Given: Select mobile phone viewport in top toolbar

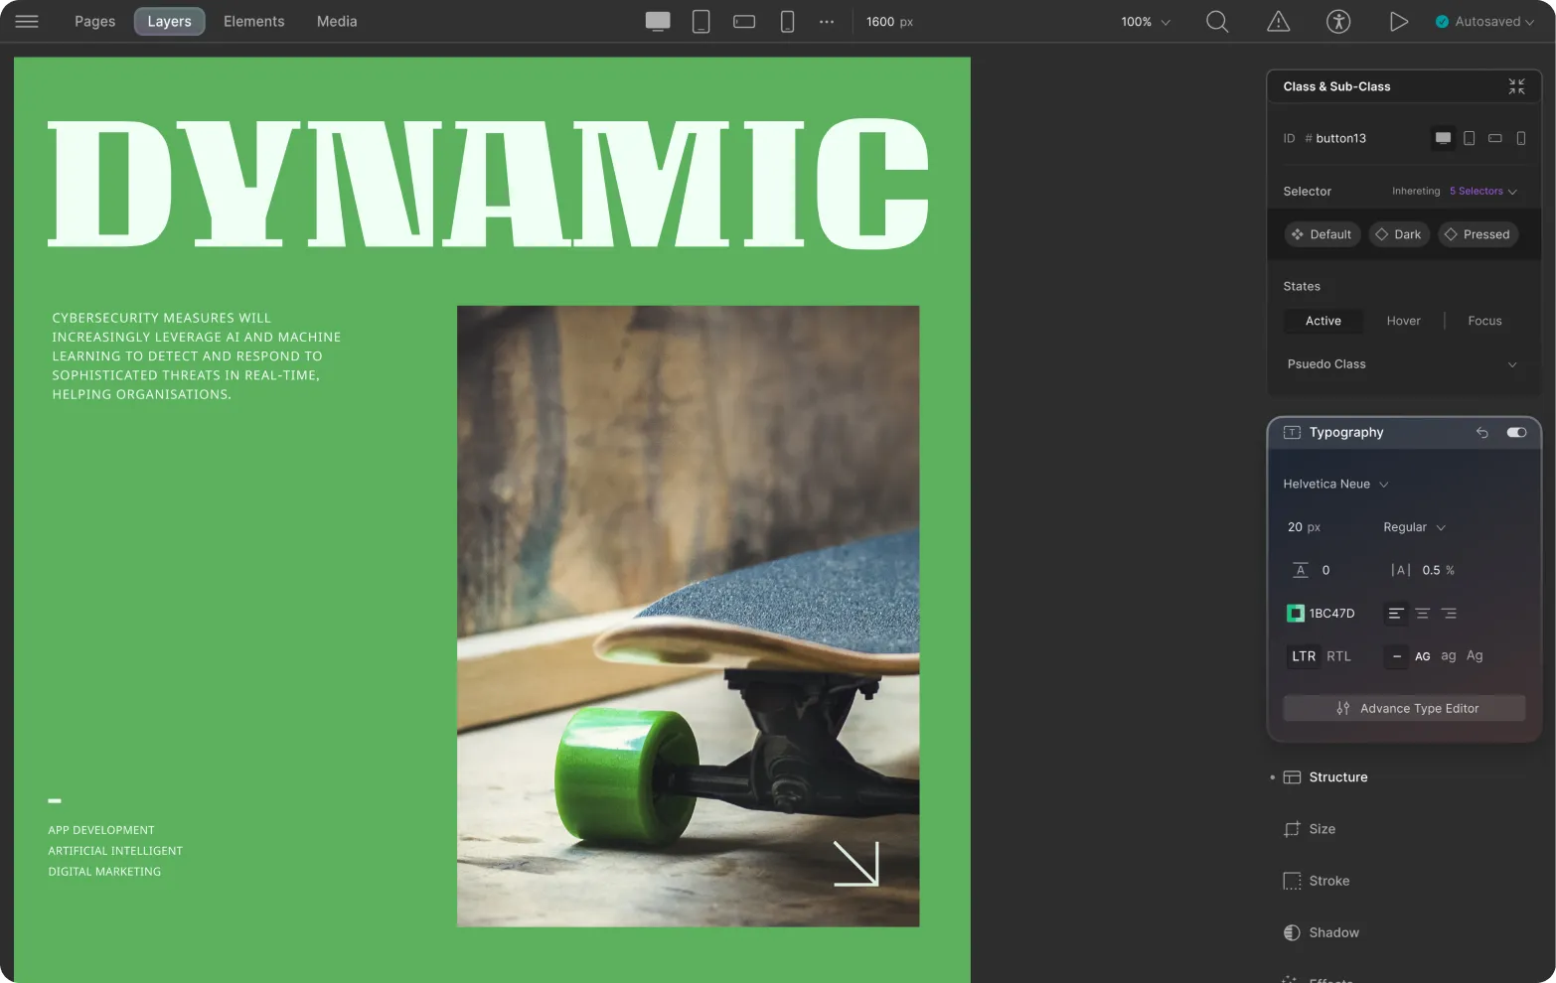Looking at the screenshot, I should [787, 21].
